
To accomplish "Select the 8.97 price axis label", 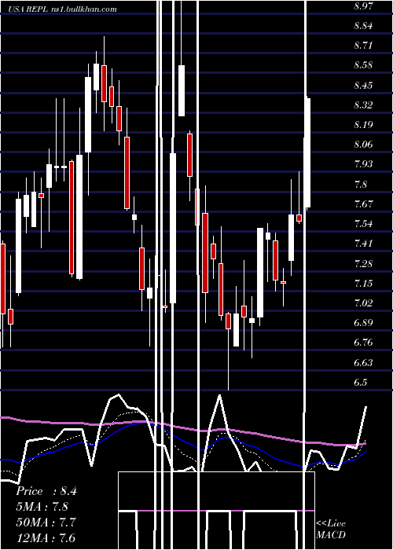I will click(x=363, y=6).
